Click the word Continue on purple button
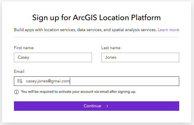Viewport: 194px width, 125px height. 93,106
